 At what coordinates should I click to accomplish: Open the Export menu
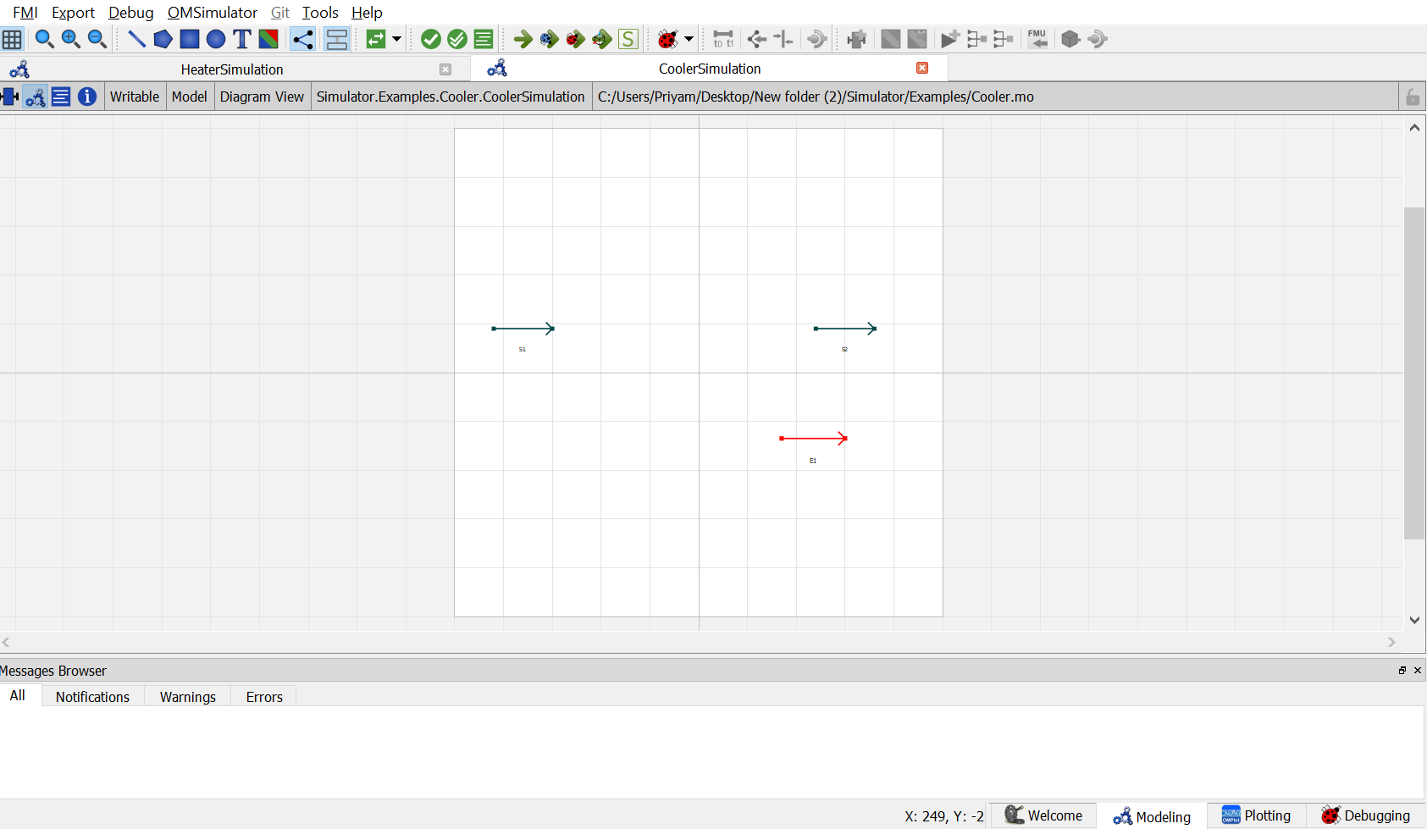point(73,13)
